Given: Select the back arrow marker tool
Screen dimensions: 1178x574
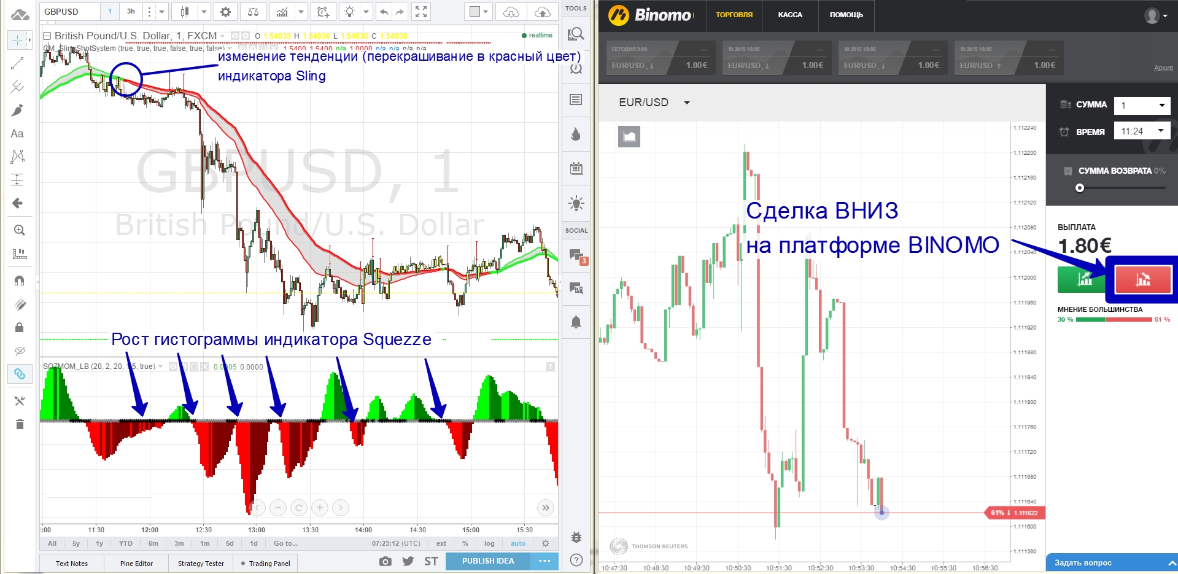Looking at the screenshot, I should point(17,203).
